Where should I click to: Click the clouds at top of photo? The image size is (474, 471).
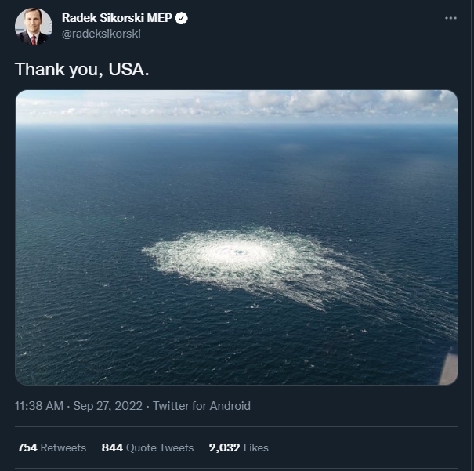point(313,102)
